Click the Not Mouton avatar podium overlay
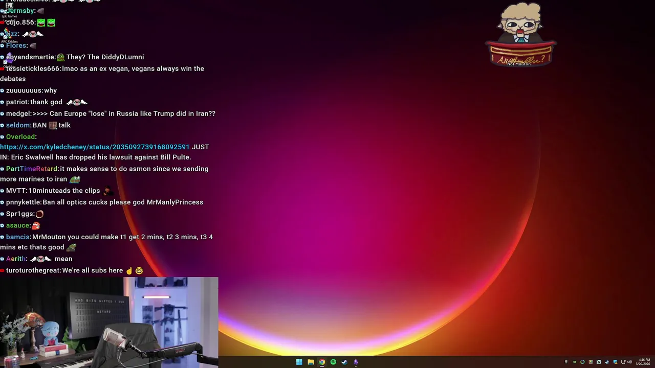 click(520, 35)
